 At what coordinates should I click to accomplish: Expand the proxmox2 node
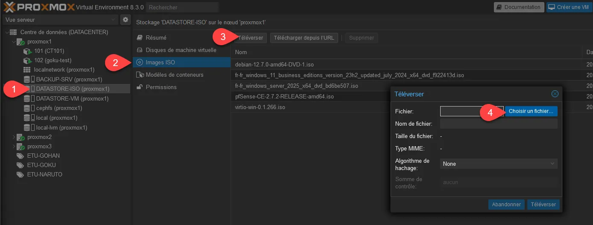point(14,137)
